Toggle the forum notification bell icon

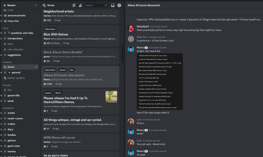74,5
